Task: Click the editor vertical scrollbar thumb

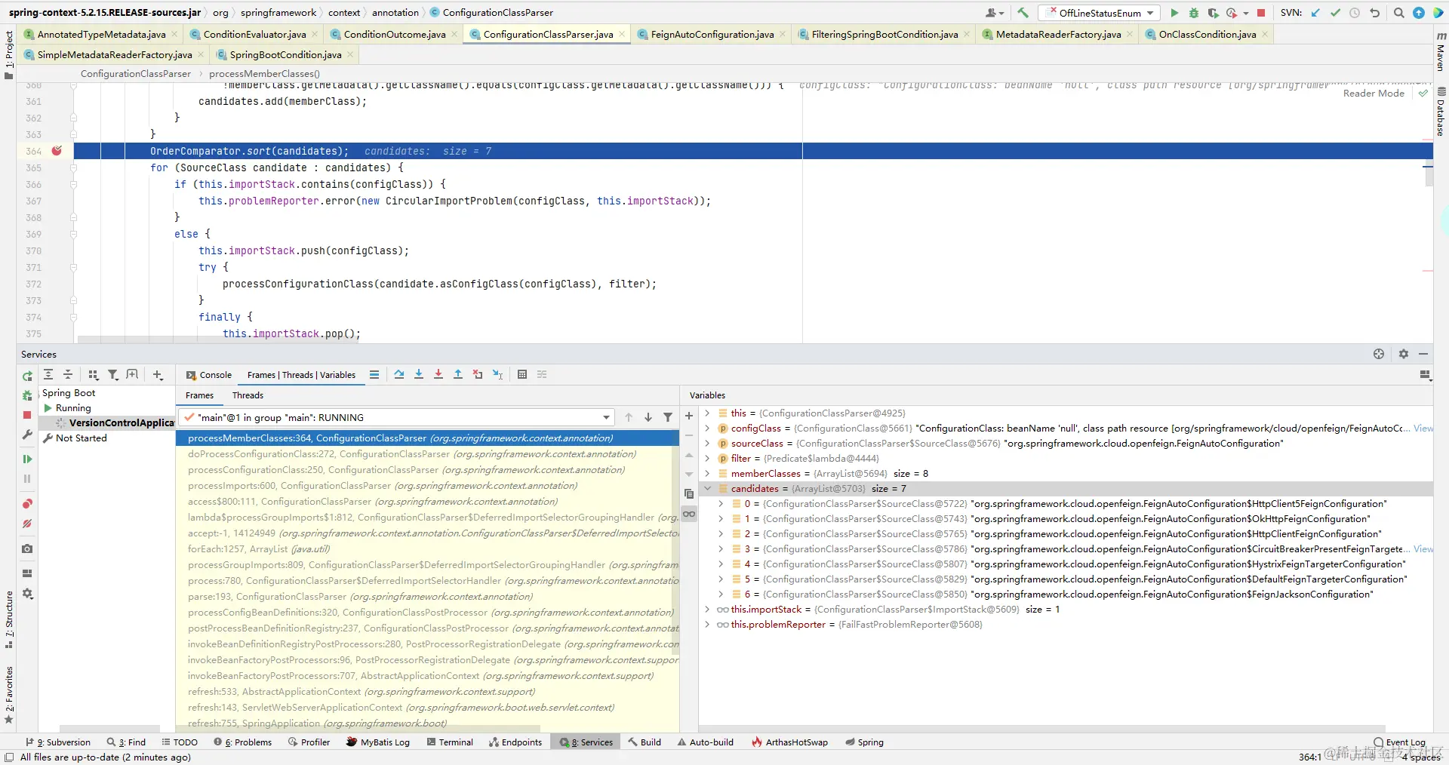Action: tap(1428, 174)
